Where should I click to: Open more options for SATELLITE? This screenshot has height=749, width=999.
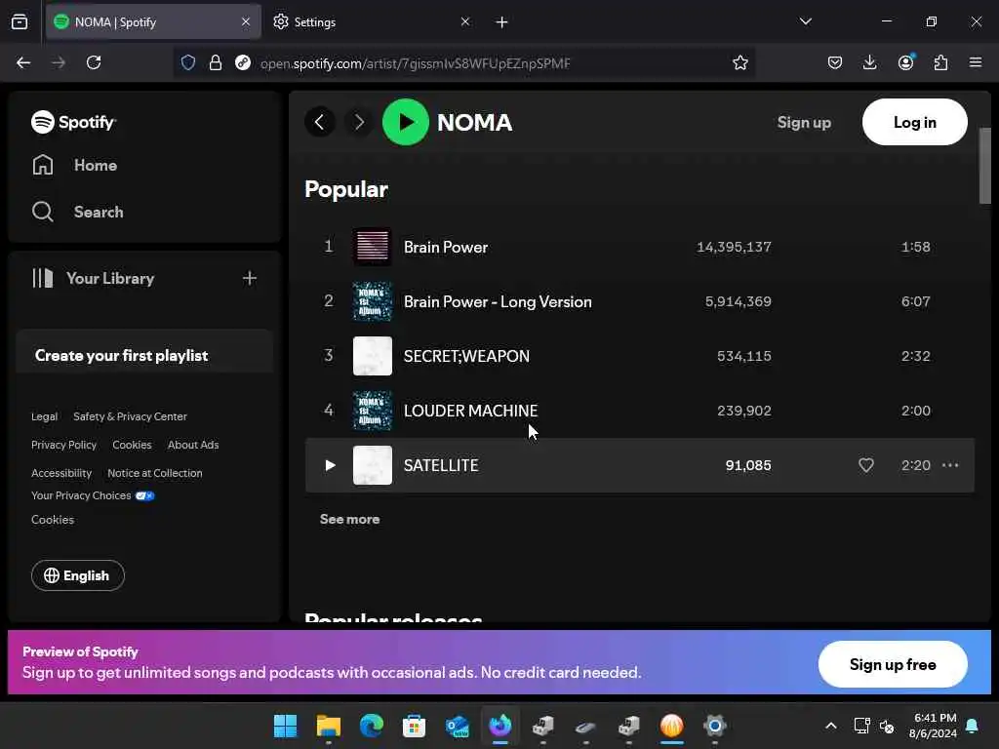[x=950, y=465]
